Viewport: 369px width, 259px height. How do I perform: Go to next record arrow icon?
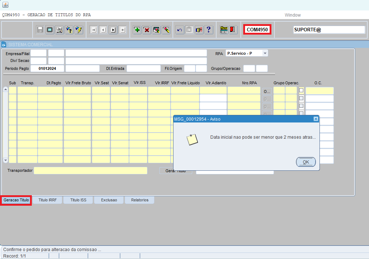click(113, 30)
